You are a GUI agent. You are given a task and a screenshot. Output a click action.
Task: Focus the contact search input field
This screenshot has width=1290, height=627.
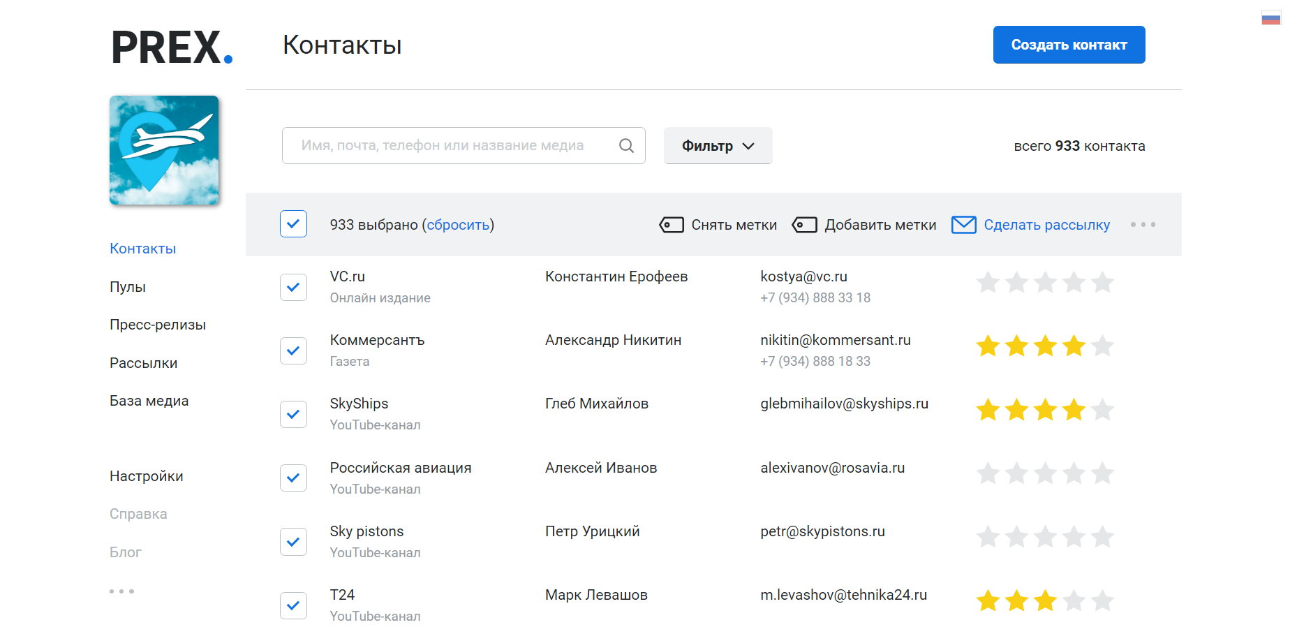(447, 145)
